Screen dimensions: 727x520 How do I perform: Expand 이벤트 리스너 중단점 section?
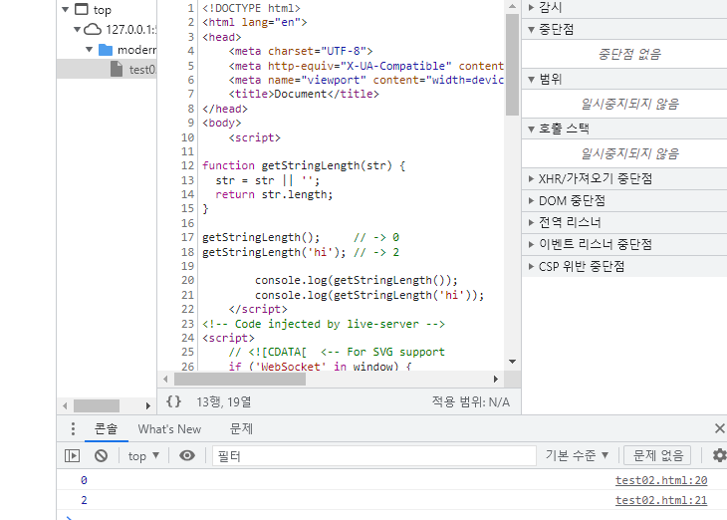click(532, 244)
